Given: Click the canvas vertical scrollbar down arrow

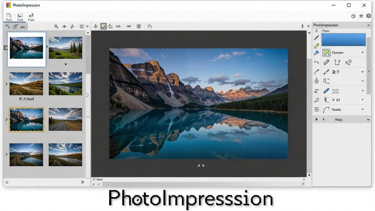Looking at the screenshot, I should click(x=309, y=175).
